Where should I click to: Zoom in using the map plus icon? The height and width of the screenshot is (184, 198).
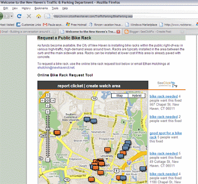[x=48, y=112]
